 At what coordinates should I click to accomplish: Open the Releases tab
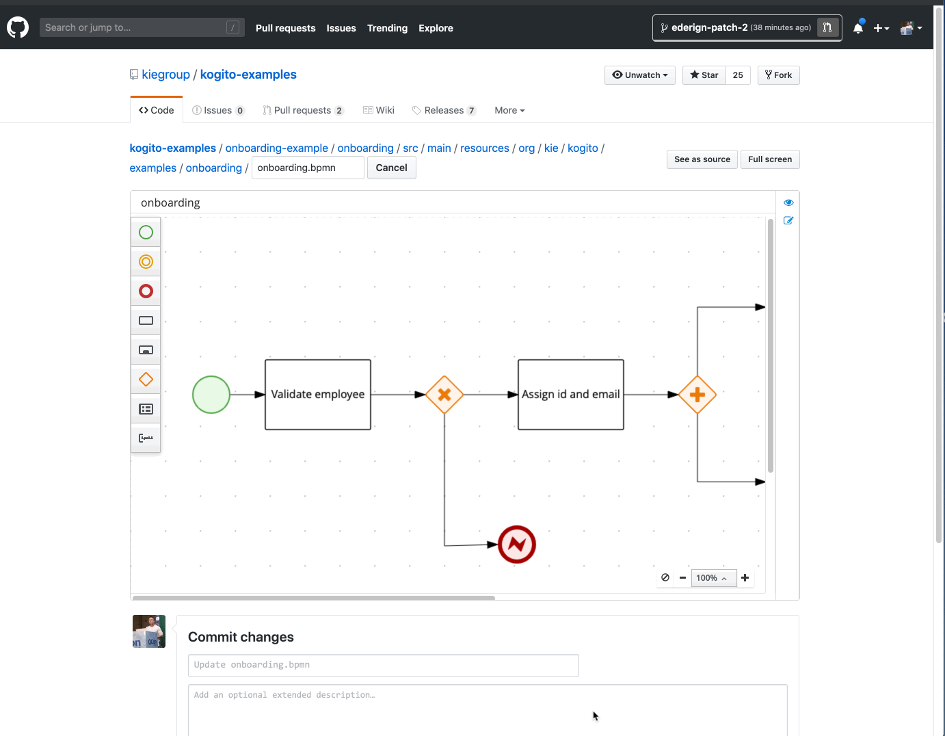pyautogui.click(x=444, y=110)
